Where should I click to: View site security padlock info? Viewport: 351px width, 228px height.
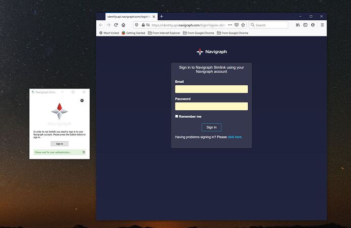coord(143,25)
